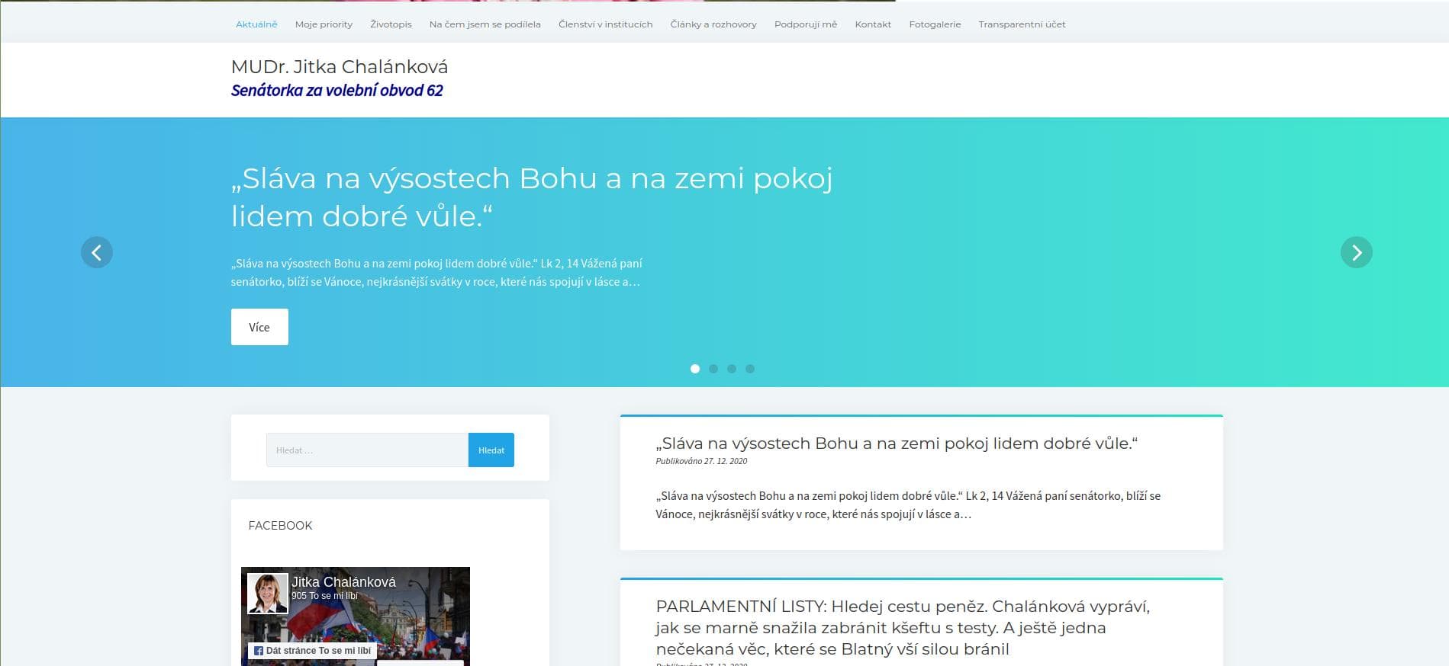
Task: Click the 905 To se mi líbí count
Action: tap(324, 596)
